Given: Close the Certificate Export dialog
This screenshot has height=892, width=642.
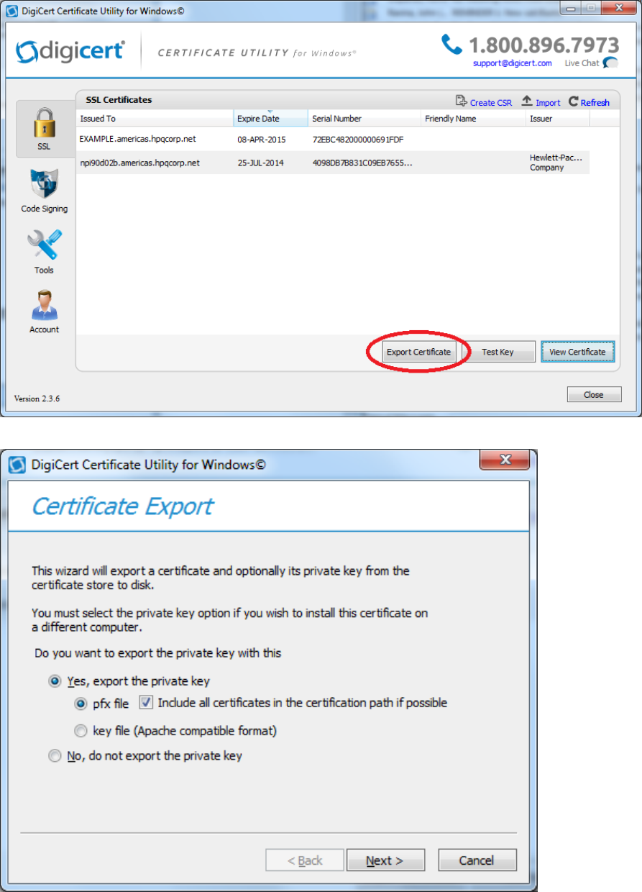Looking at the screenshot, I should click(505, 460).
